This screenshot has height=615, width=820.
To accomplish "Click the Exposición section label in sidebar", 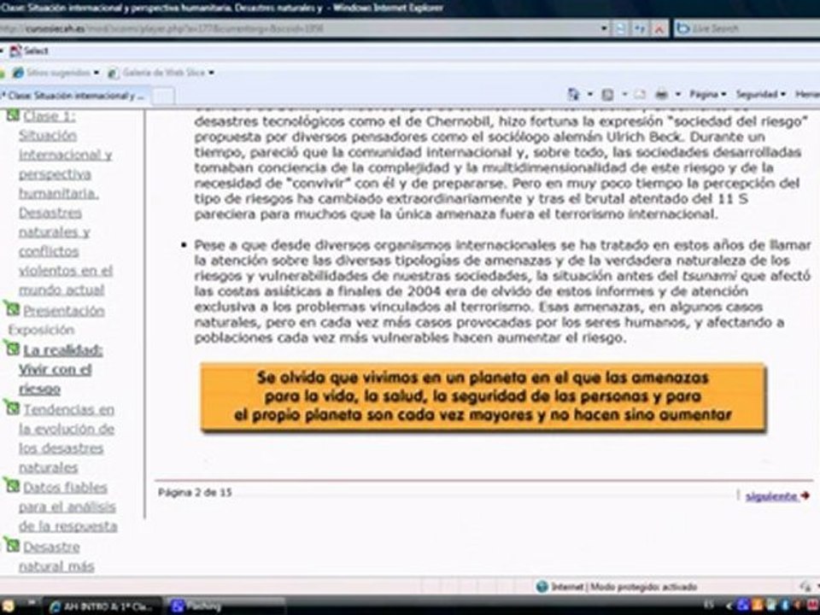I will point(41,330).
